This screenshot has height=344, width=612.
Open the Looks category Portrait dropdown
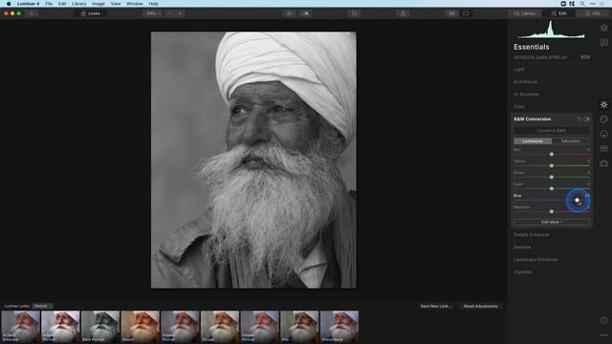tap(42, 306)
